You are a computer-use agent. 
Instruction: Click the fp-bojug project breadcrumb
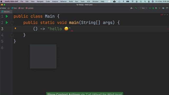[3, 8]
